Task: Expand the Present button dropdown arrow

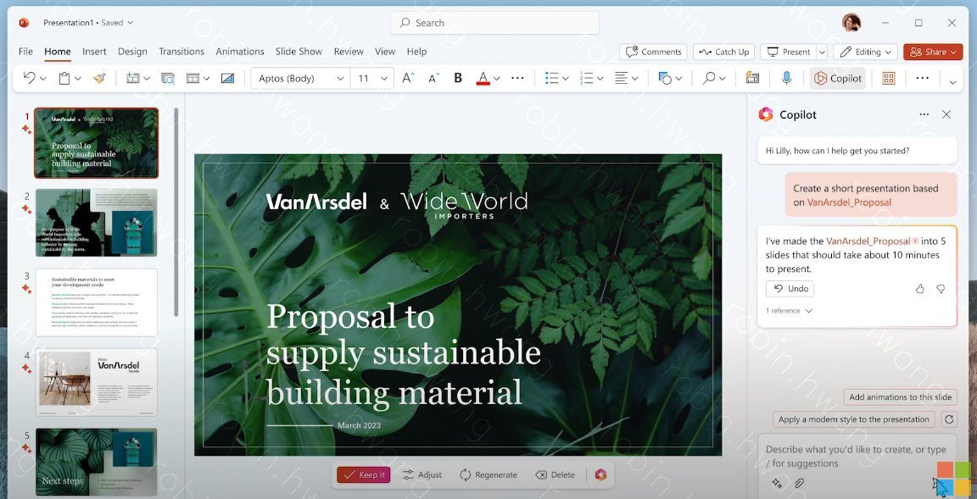Action: coord(822,52)
